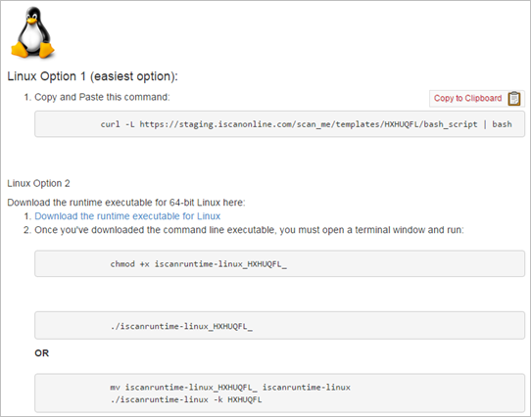Click the Copy to Clipboard button text
Image resolution: width=531 pixels, height=417 pixels.
point(467,98)
